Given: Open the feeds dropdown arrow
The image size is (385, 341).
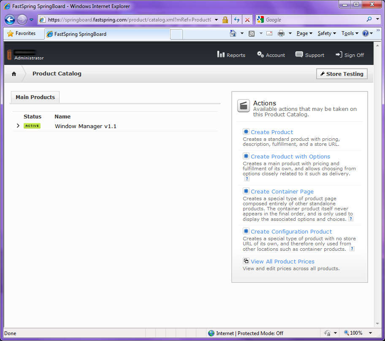Looking at the screenshot, I should click(261, 33).
